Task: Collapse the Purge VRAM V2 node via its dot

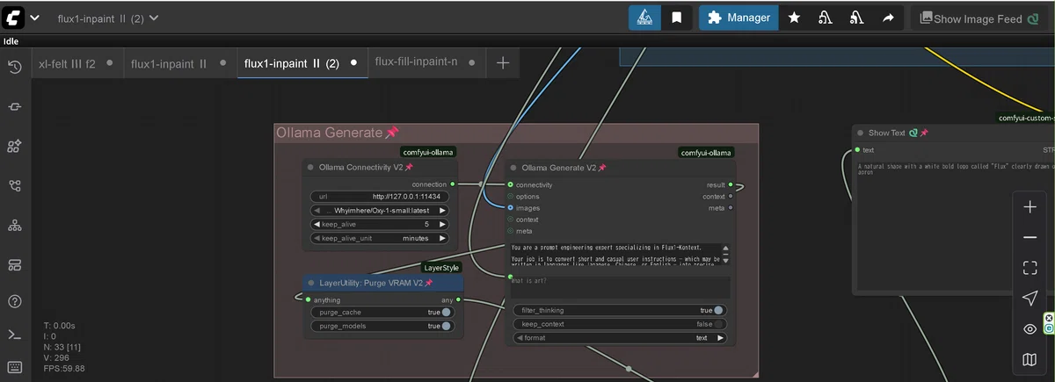Action: [x=310, y=283]
